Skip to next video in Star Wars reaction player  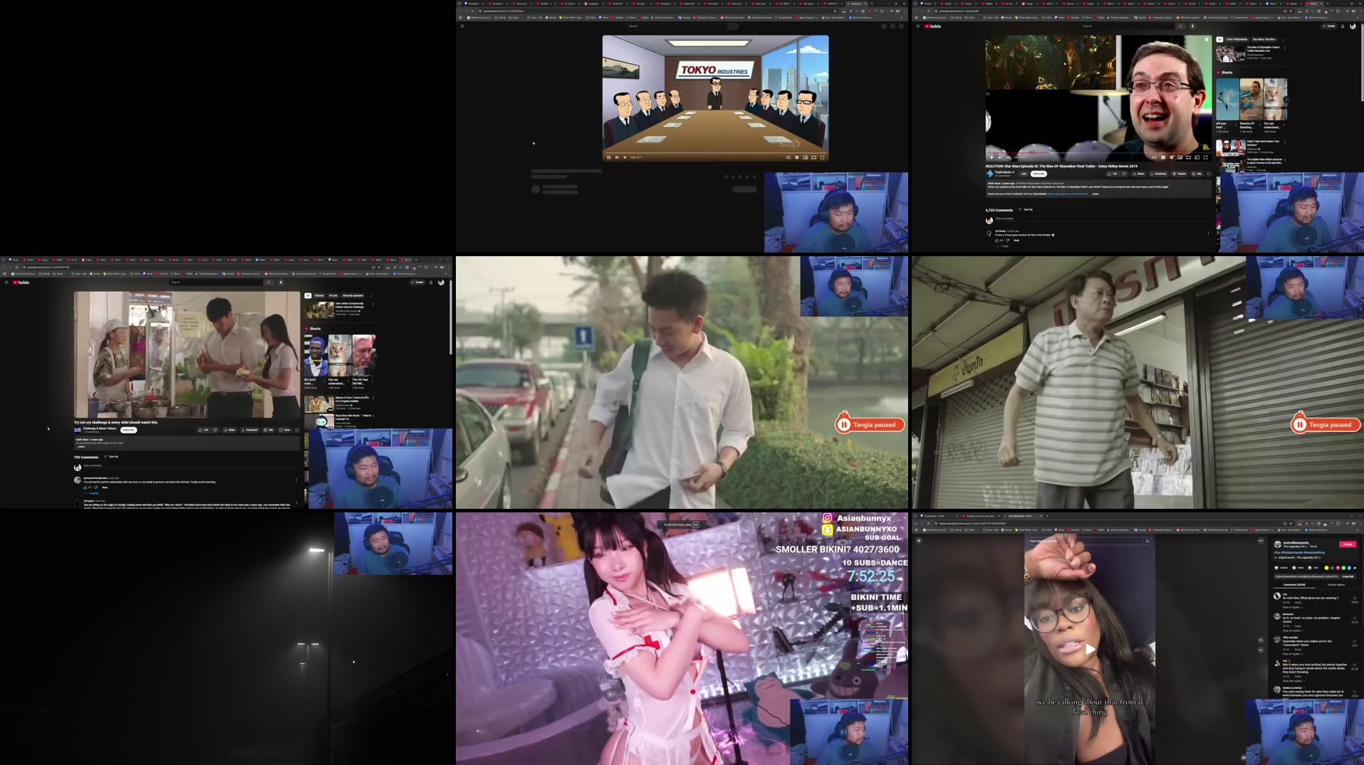[1000, 157]
